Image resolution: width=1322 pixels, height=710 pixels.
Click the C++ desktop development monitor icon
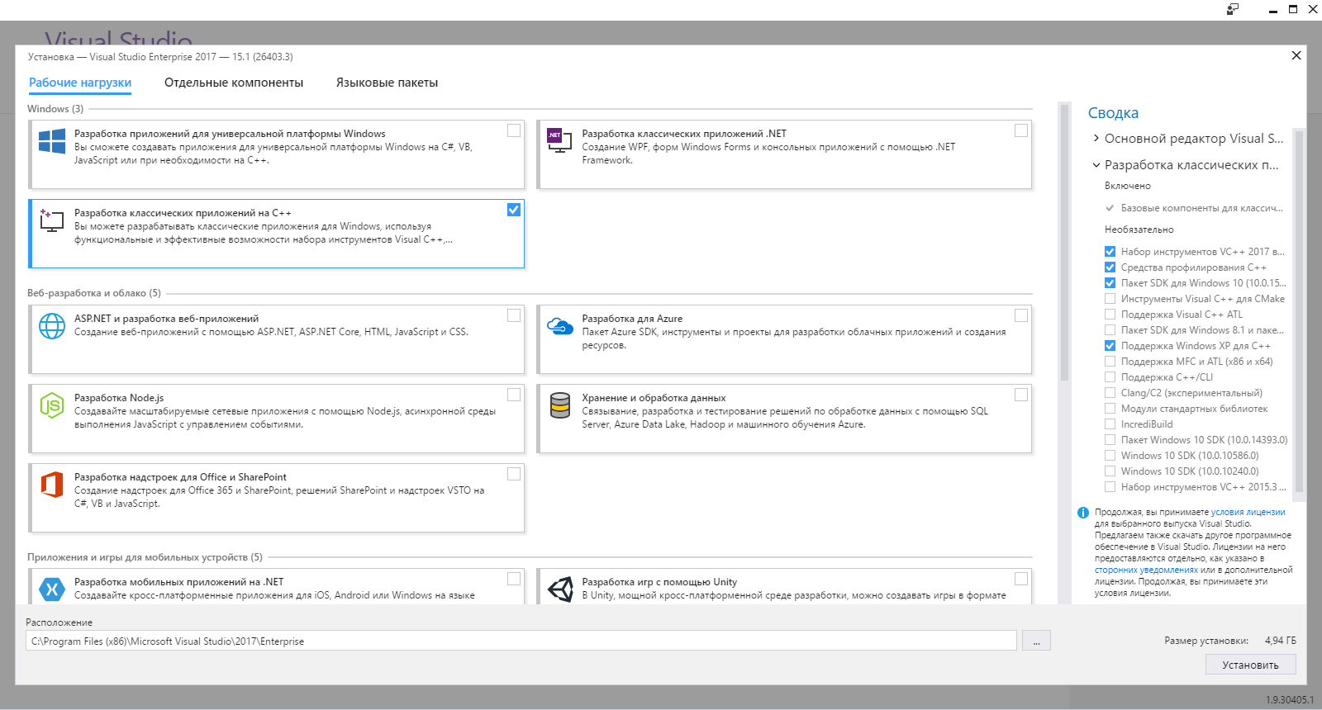(x=52, y=220)
